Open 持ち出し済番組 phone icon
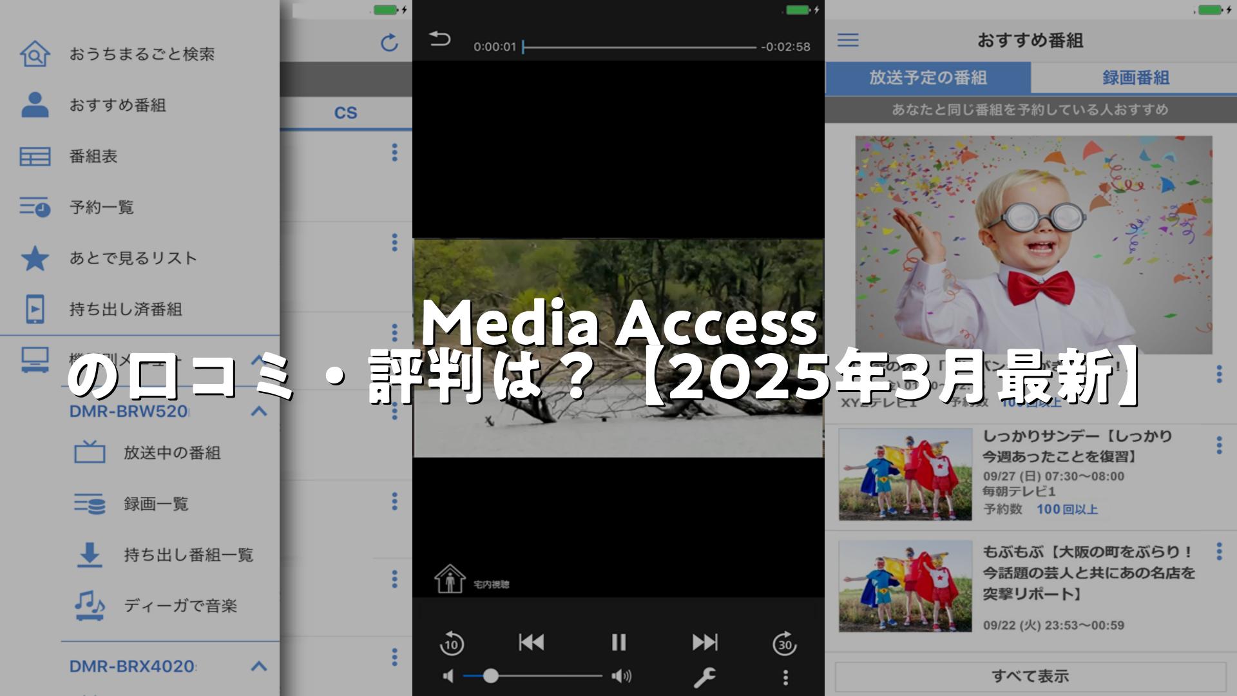The height and width of the screenshot is (696, 1237). tap(35, 309)
